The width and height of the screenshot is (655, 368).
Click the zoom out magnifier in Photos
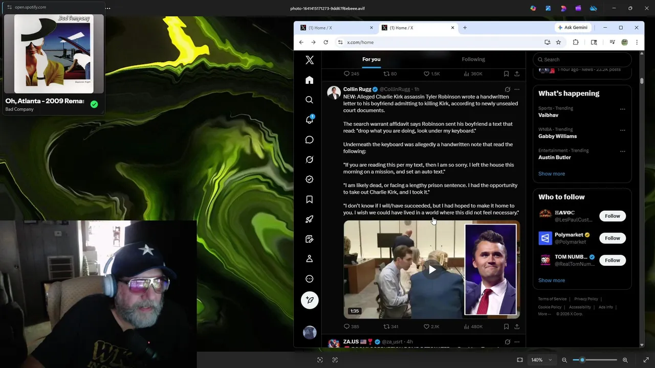(x=564, y=360)
